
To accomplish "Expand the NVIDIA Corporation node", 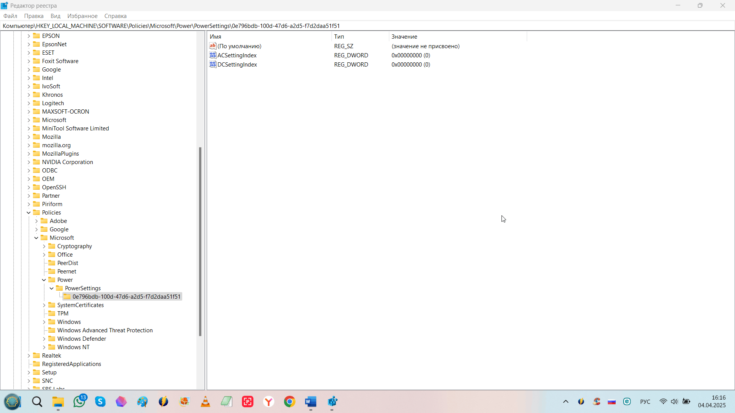I will [x=29, y=162].
